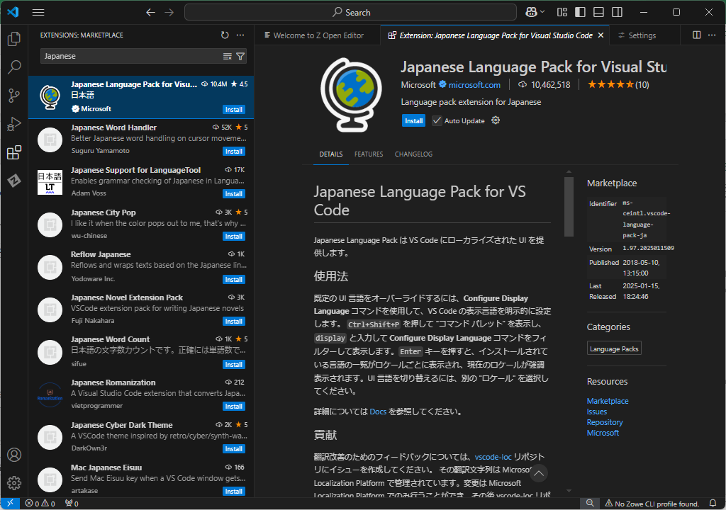
Task: Open the Search view
Action: pos(13,67)
